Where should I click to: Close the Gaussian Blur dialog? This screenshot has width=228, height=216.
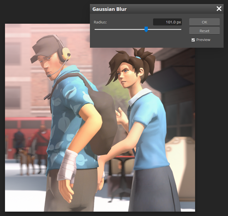[219, 9]
